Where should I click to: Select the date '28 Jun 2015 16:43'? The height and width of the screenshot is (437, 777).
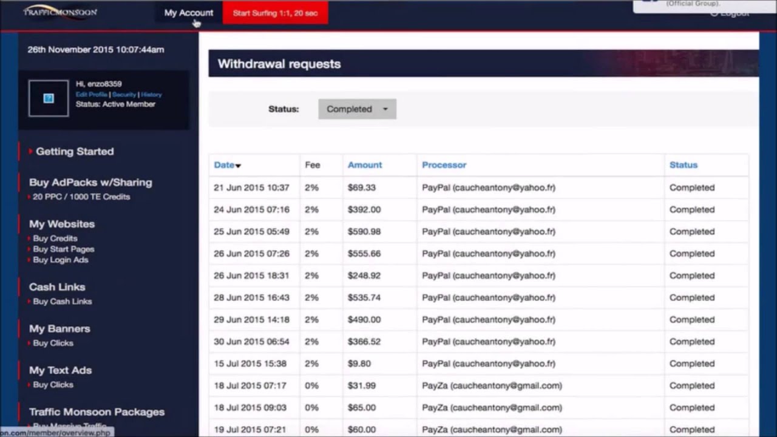251,297
